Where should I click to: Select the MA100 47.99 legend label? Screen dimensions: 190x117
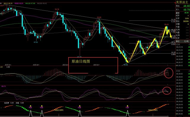(x=30, y=3)
